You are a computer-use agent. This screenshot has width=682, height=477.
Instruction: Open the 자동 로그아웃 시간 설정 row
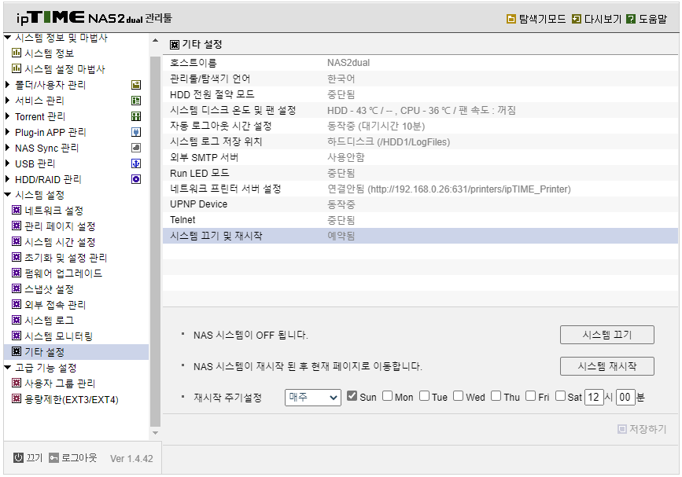[x=420, y=126]
